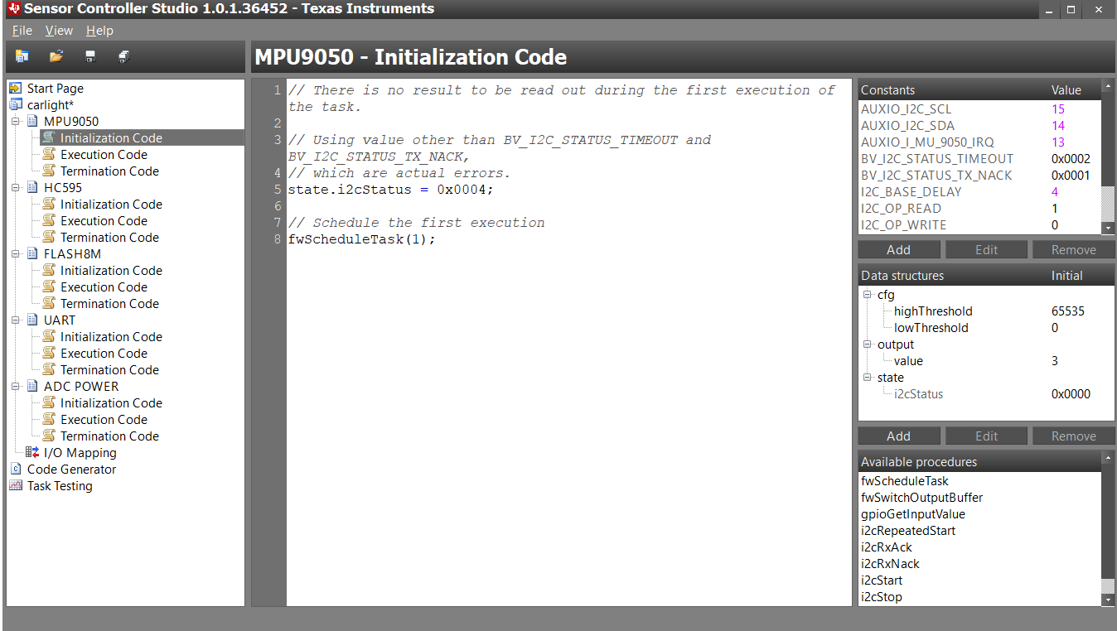Click the HC595 task icon
Viewport: 1117px width, 631px height.
(x=32, y=188)
